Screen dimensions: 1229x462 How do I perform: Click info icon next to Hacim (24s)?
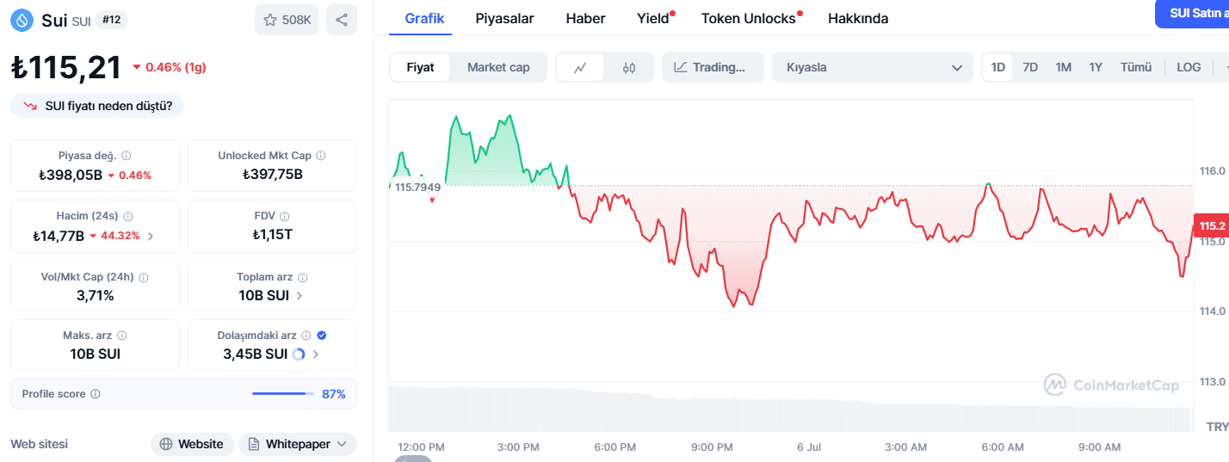point(127,216)
